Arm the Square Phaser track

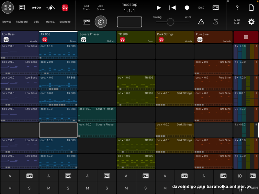87,176
